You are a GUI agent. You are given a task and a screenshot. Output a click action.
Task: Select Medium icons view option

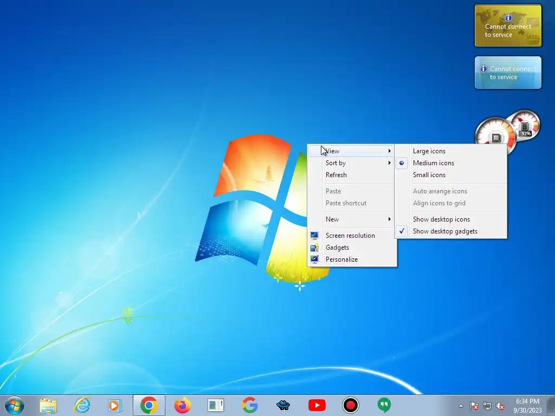[x=451, y=163]
